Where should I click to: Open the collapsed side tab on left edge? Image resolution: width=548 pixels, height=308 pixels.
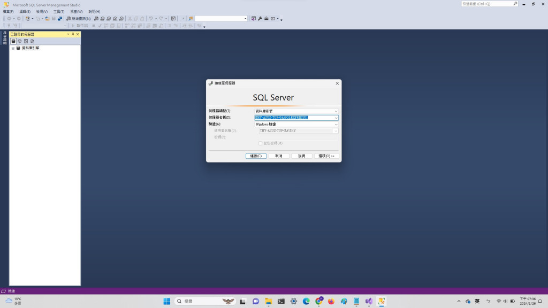[x=4, y=38]
